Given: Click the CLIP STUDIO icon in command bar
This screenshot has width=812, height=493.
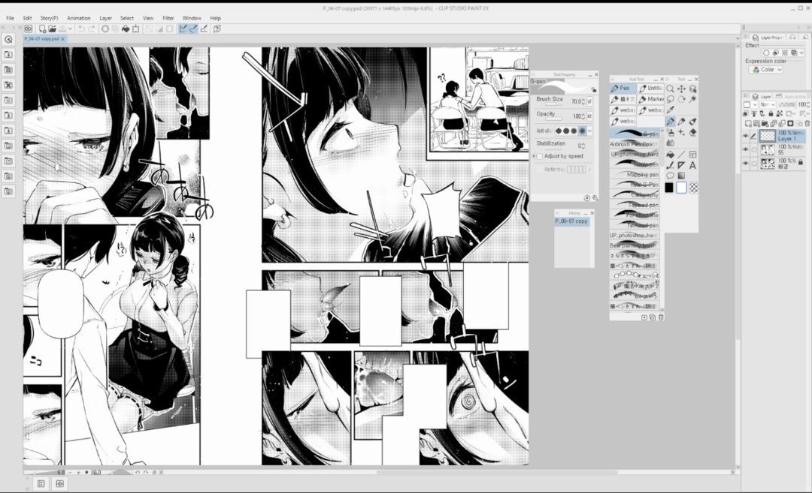Looking at the screenshot, I should pyautogui.click(x=29, y=29).
